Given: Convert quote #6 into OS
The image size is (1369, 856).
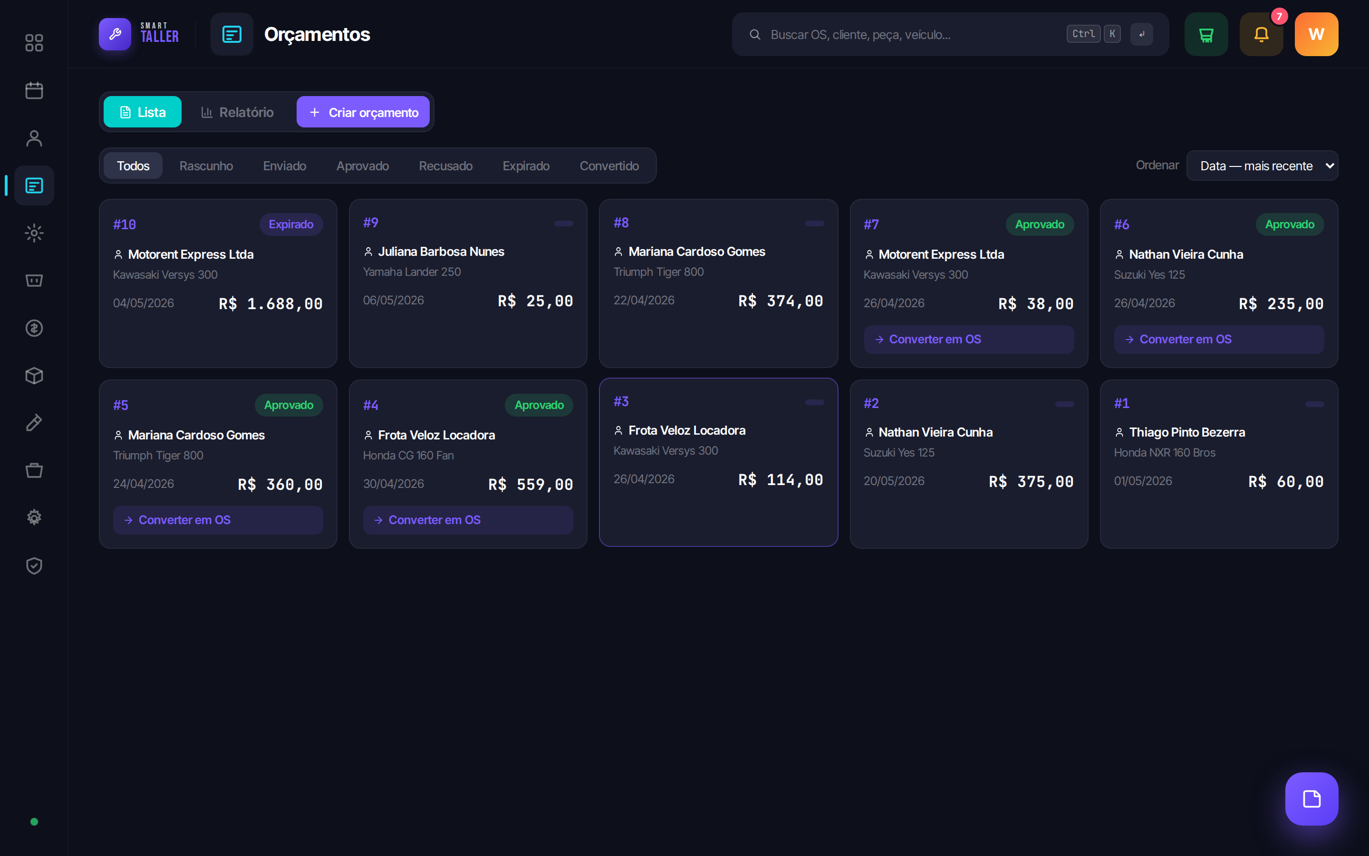Looking at the screenshot, I should point(1219,339).
